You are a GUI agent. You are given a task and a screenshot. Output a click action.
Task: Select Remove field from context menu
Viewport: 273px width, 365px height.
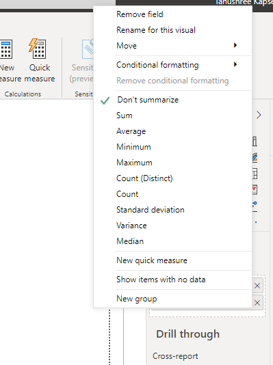coord(172,14)
